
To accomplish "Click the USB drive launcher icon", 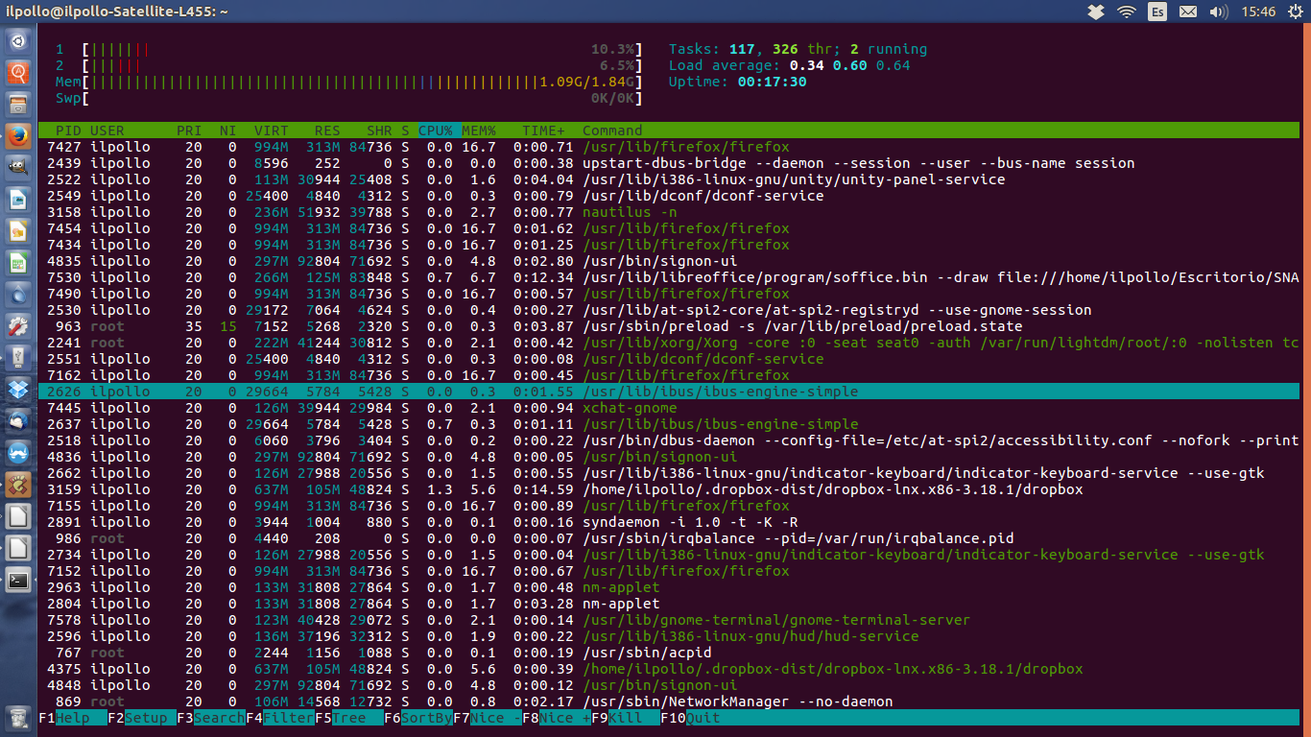I will [x=18, y=358].
